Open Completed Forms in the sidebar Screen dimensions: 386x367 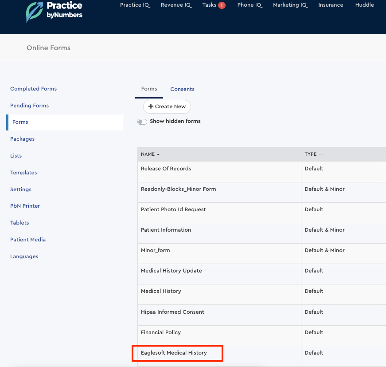point(33,89)
